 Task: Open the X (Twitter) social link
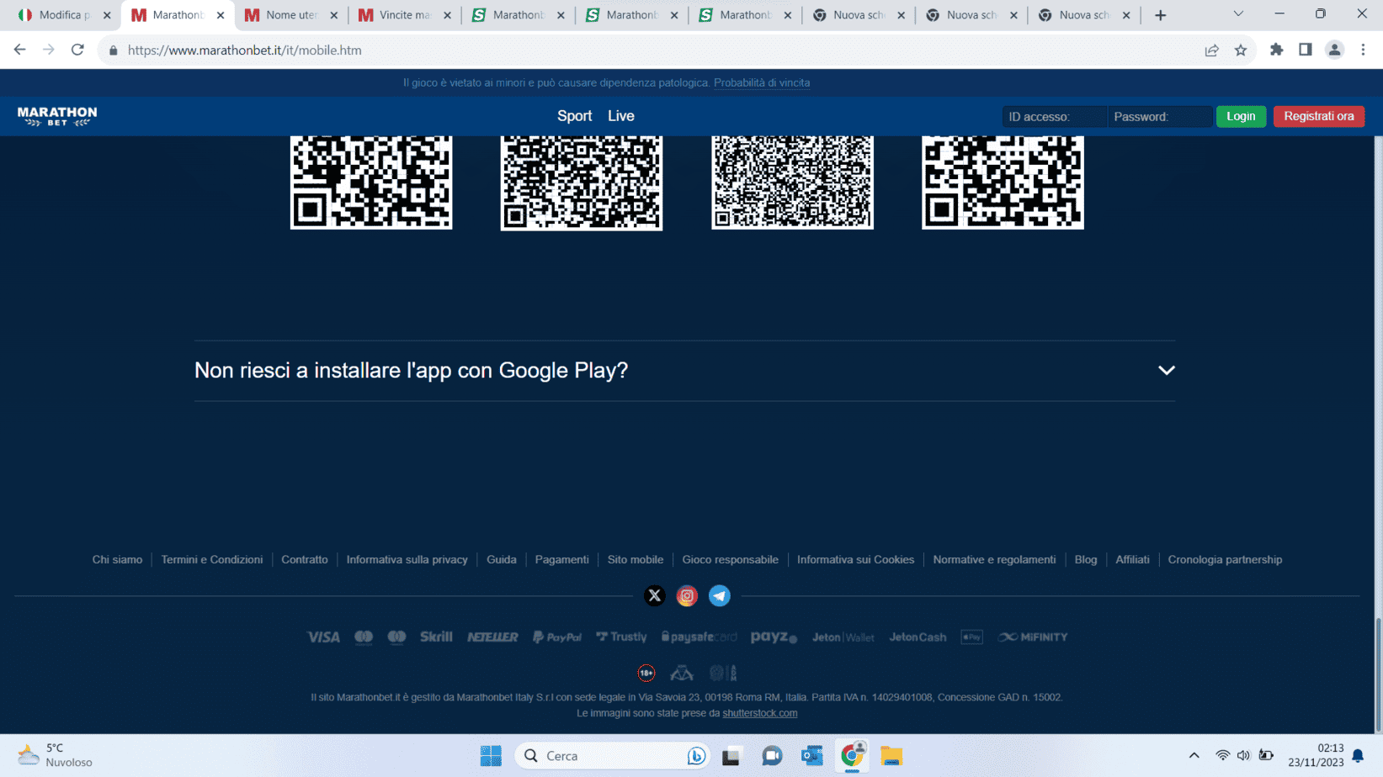(x=654, y=595)
